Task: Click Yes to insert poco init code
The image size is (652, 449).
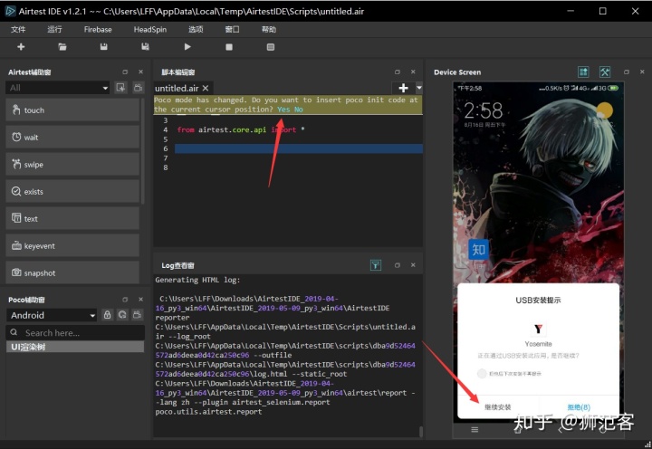Action: (283, 110)
